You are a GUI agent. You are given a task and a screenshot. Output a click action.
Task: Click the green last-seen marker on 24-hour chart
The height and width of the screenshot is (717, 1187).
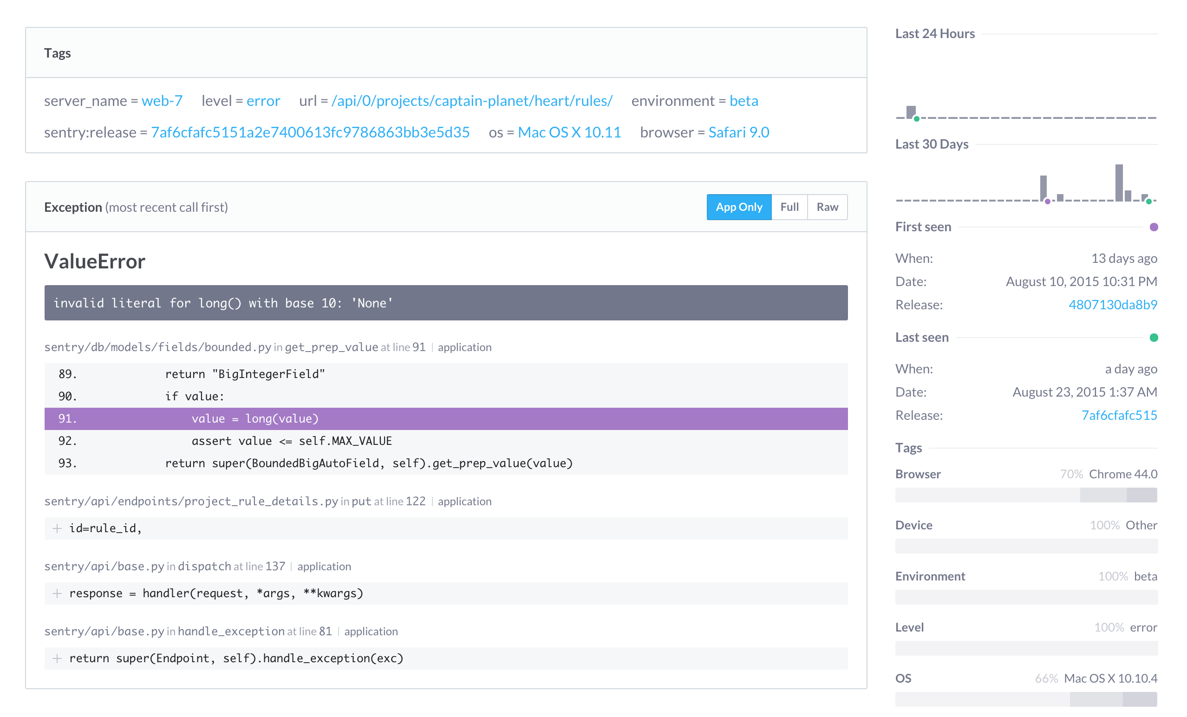(x=917, y=118)
